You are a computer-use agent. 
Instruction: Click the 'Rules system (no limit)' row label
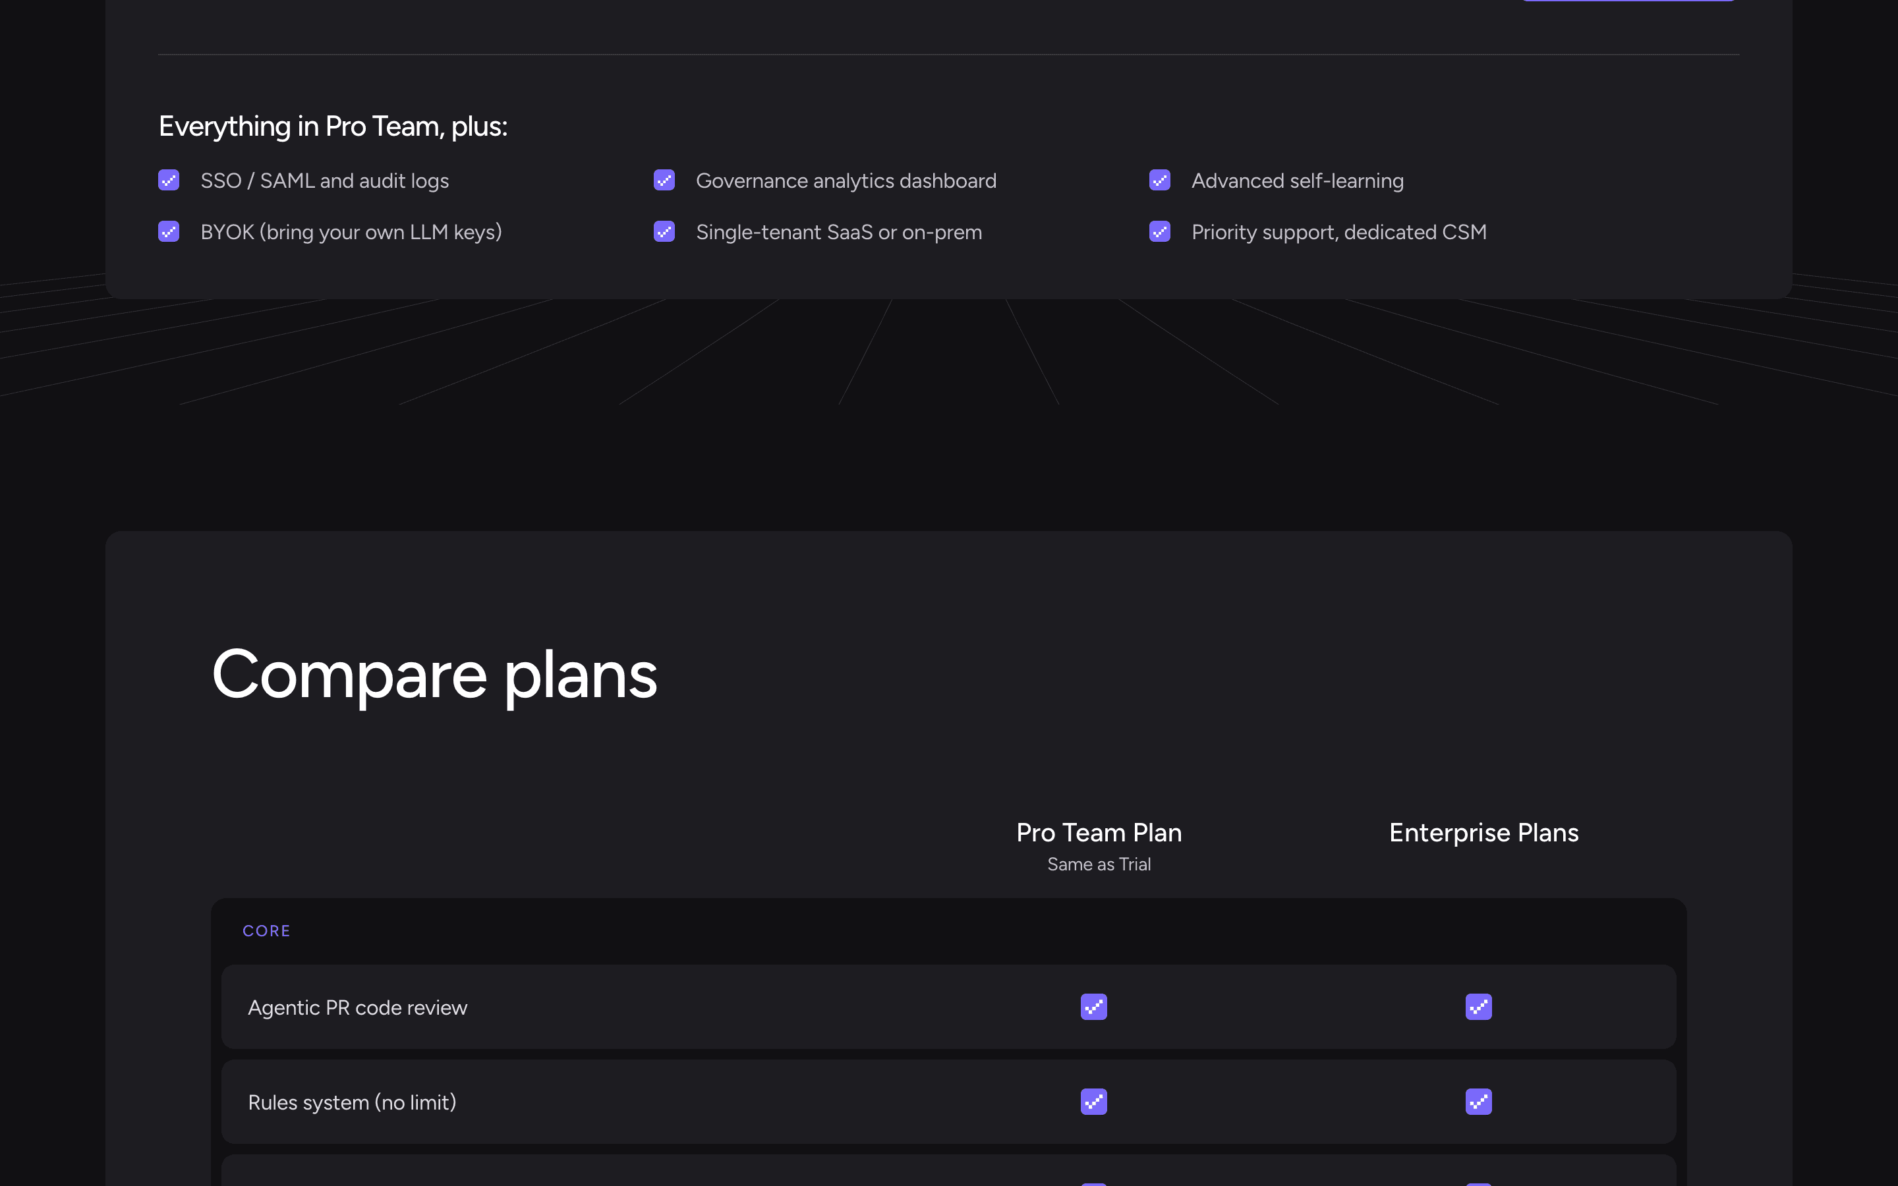352,1103
